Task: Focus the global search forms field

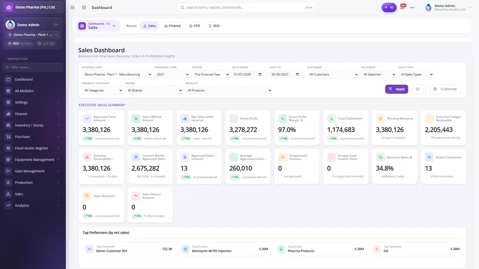Action: [x=246, y=7]
